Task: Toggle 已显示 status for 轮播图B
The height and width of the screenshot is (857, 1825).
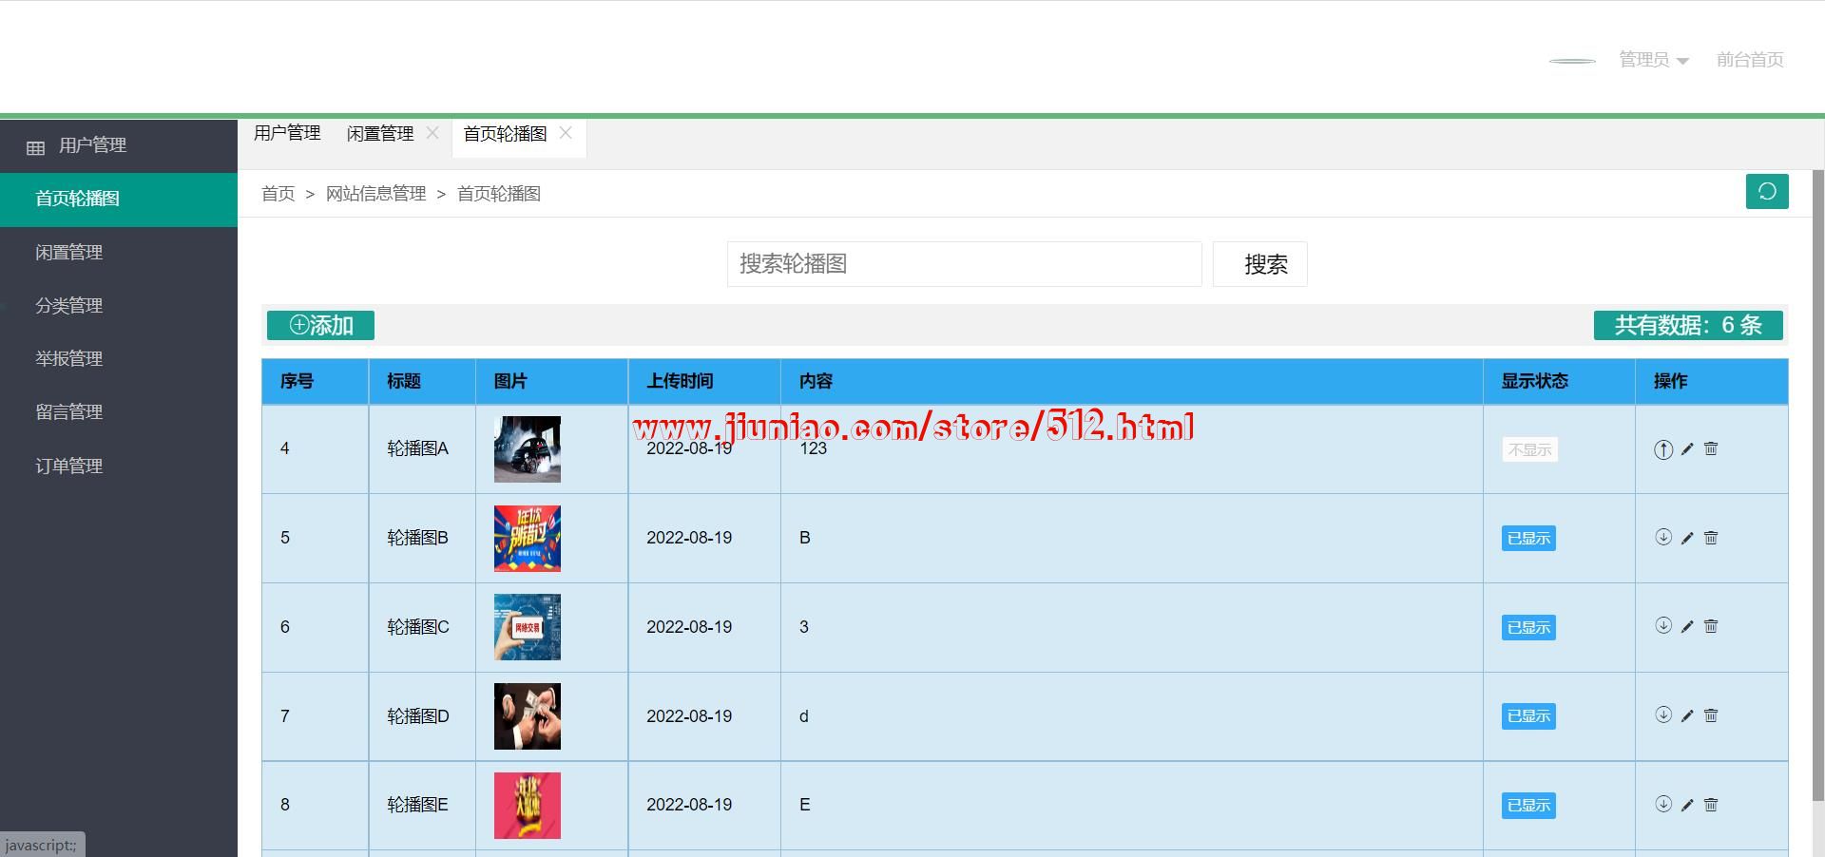Action: [x=1528, y=539]
